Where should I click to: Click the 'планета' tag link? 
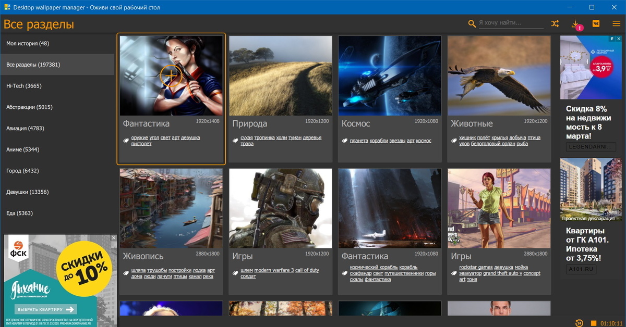[x=359, y=141]
